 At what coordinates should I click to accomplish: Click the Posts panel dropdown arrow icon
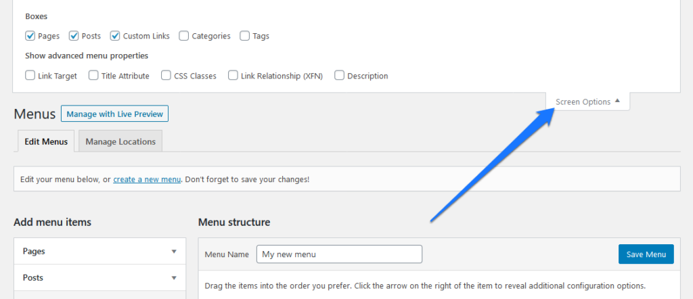point(174,278)
